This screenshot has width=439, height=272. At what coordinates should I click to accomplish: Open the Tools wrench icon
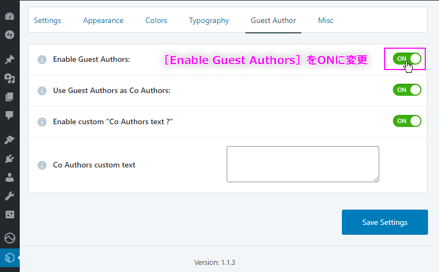(9, 196)
